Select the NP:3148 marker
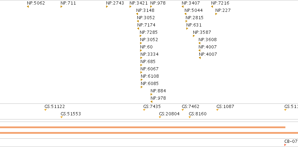 tap(137, 14)
